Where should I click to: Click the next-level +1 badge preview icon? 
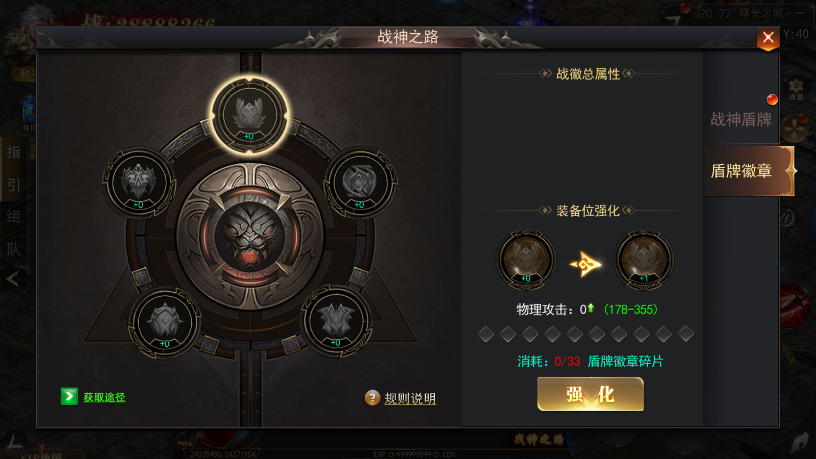[x=644, y=260]
